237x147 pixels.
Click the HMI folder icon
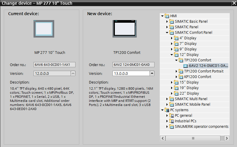[x=167, y=16]
